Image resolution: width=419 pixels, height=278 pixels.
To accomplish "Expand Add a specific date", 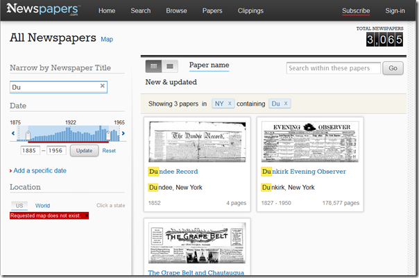I will tap(40, 170).
